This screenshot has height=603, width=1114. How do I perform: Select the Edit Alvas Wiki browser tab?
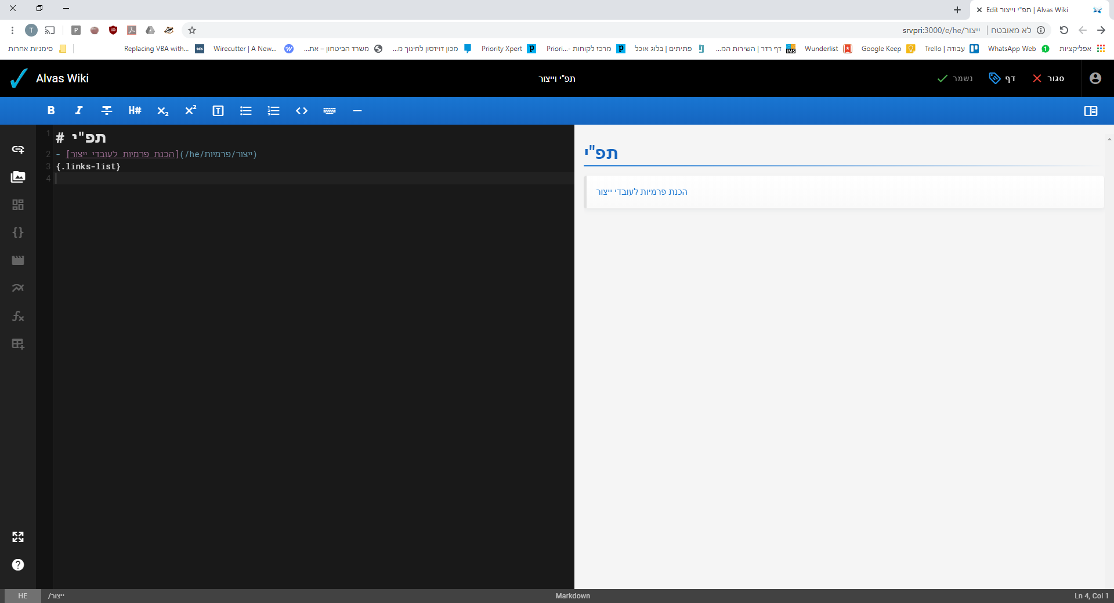tap(1039, 10)
